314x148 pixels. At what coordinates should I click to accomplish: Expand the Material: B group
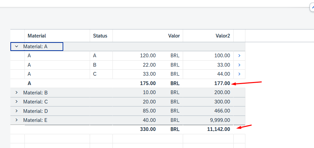pyautogui.click(x=16, y=92)
